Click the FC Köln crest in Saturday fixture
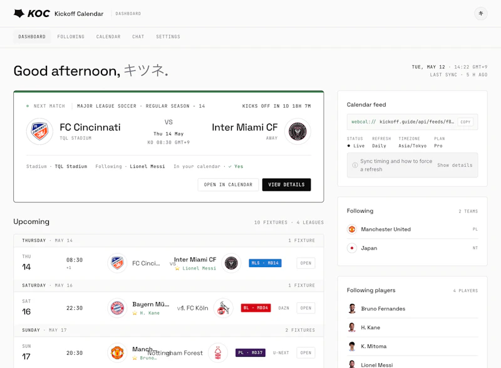 click(224, 308)
